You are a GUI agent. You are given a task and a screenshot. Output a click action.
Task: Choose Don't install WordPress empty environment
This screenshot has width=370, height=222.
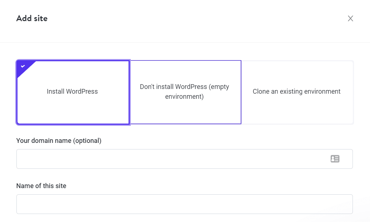(185, 92)
